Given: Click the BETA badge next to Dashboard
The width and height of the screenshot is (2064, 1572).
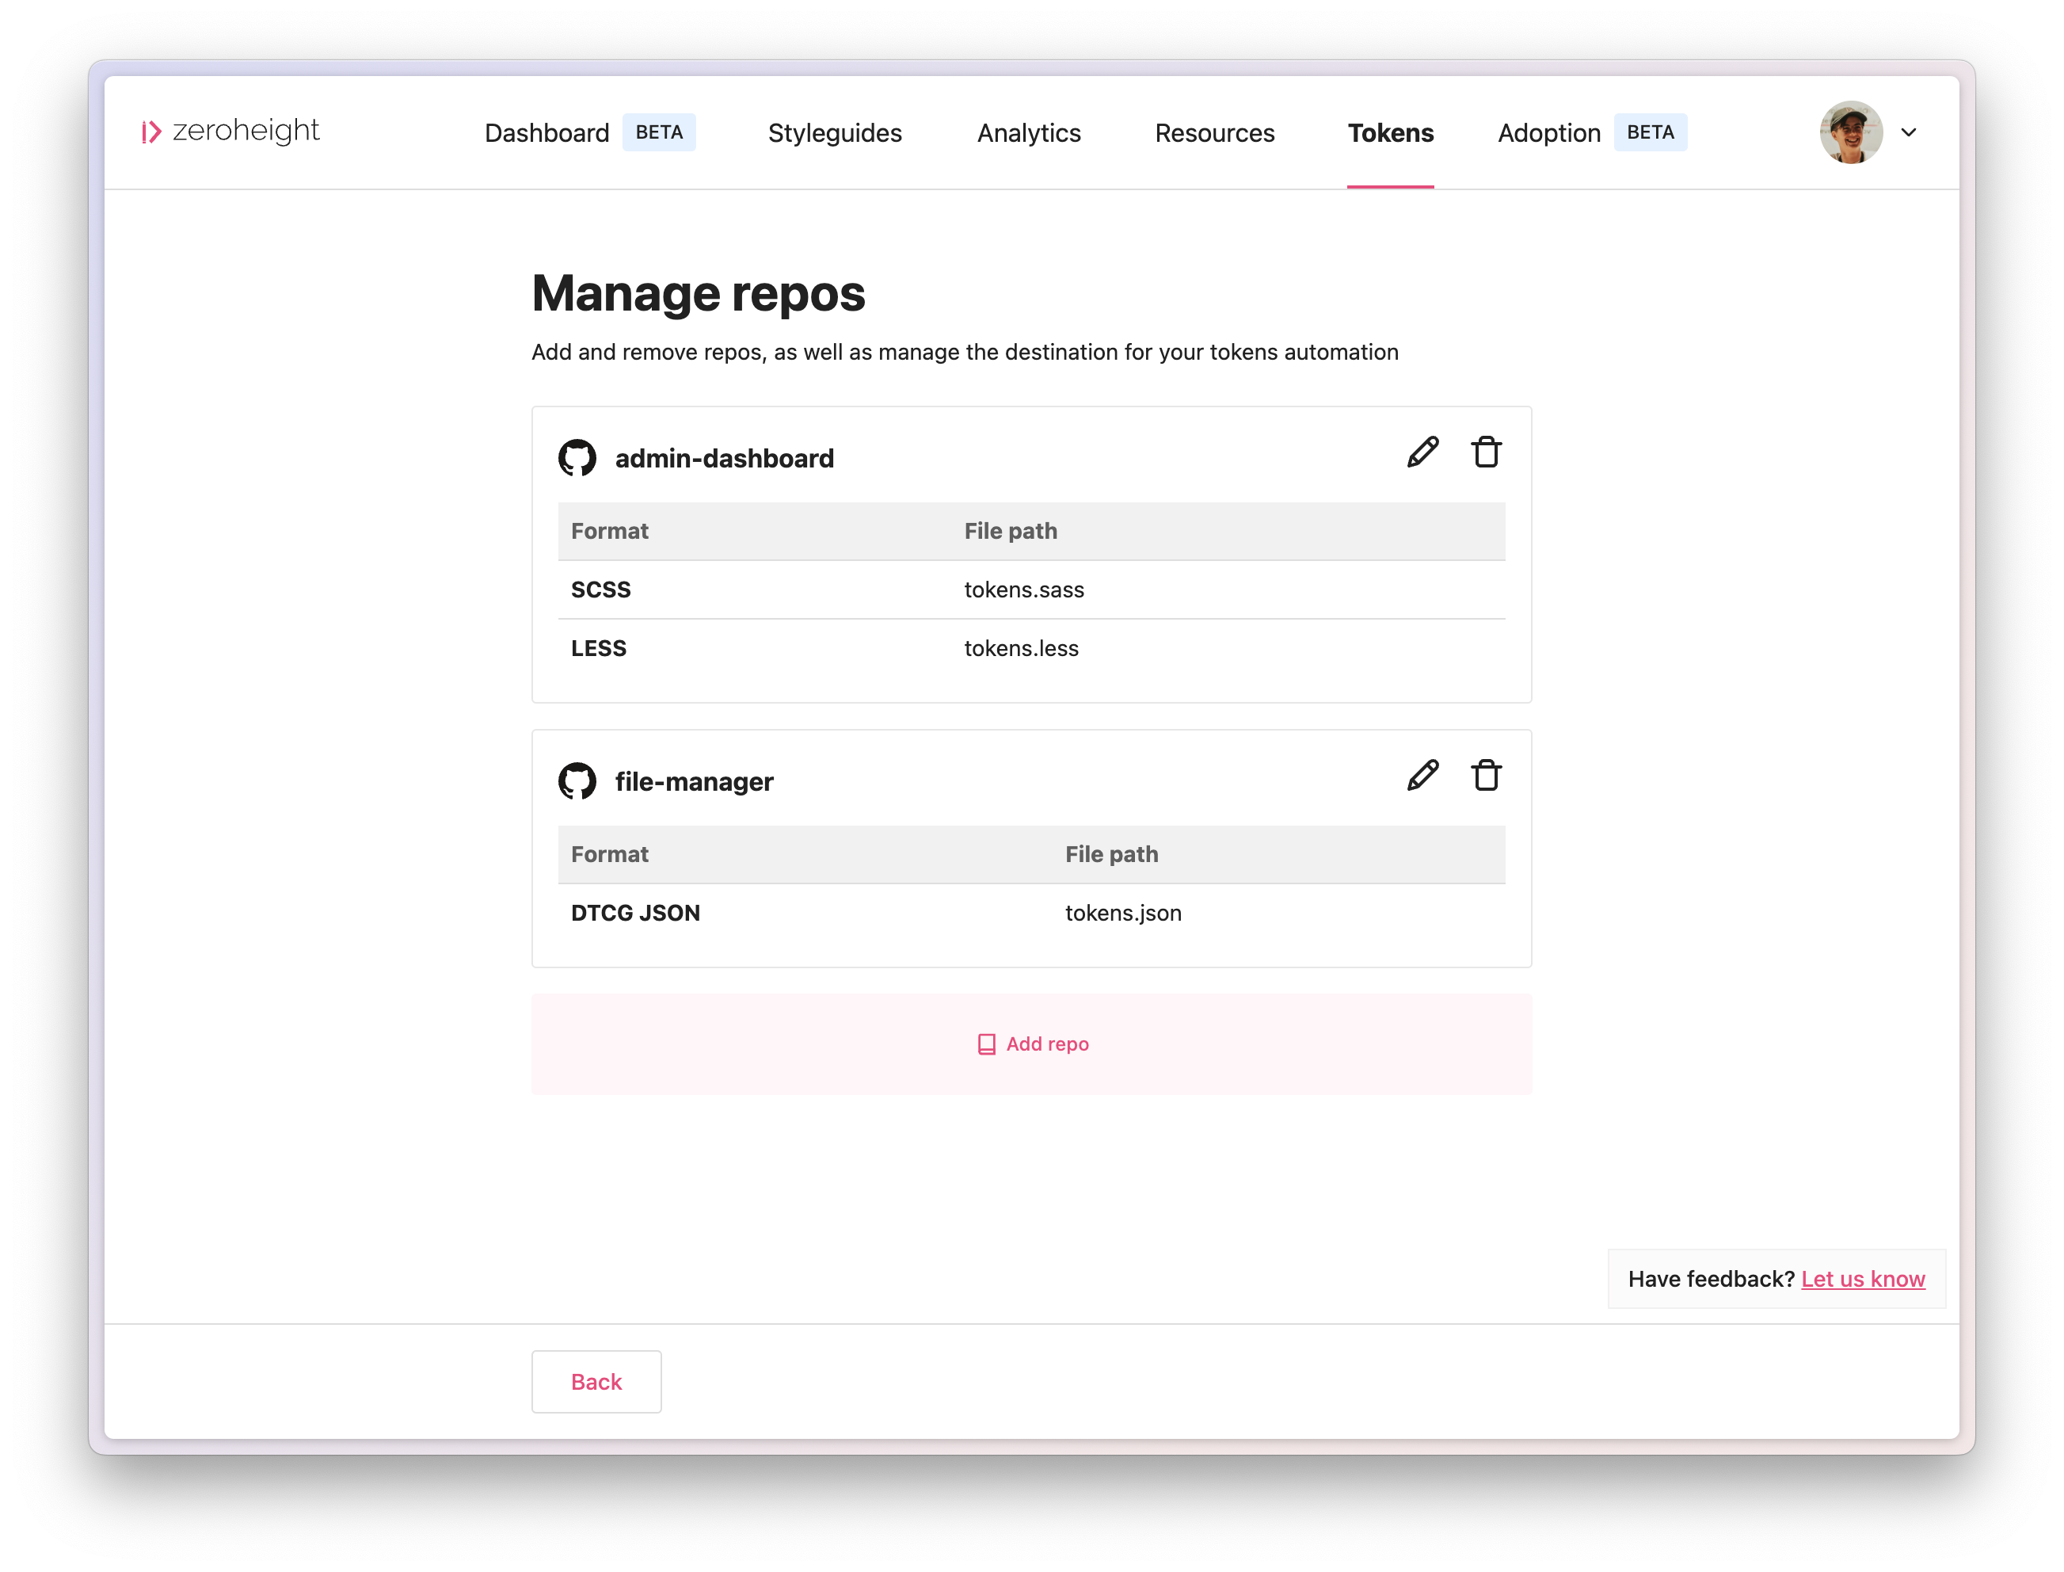Looking at the screenshot, I should (x=659, y=132).
